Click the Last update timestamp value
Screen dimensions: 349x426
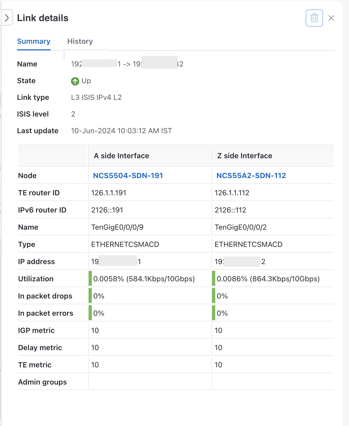click(121, 131)
